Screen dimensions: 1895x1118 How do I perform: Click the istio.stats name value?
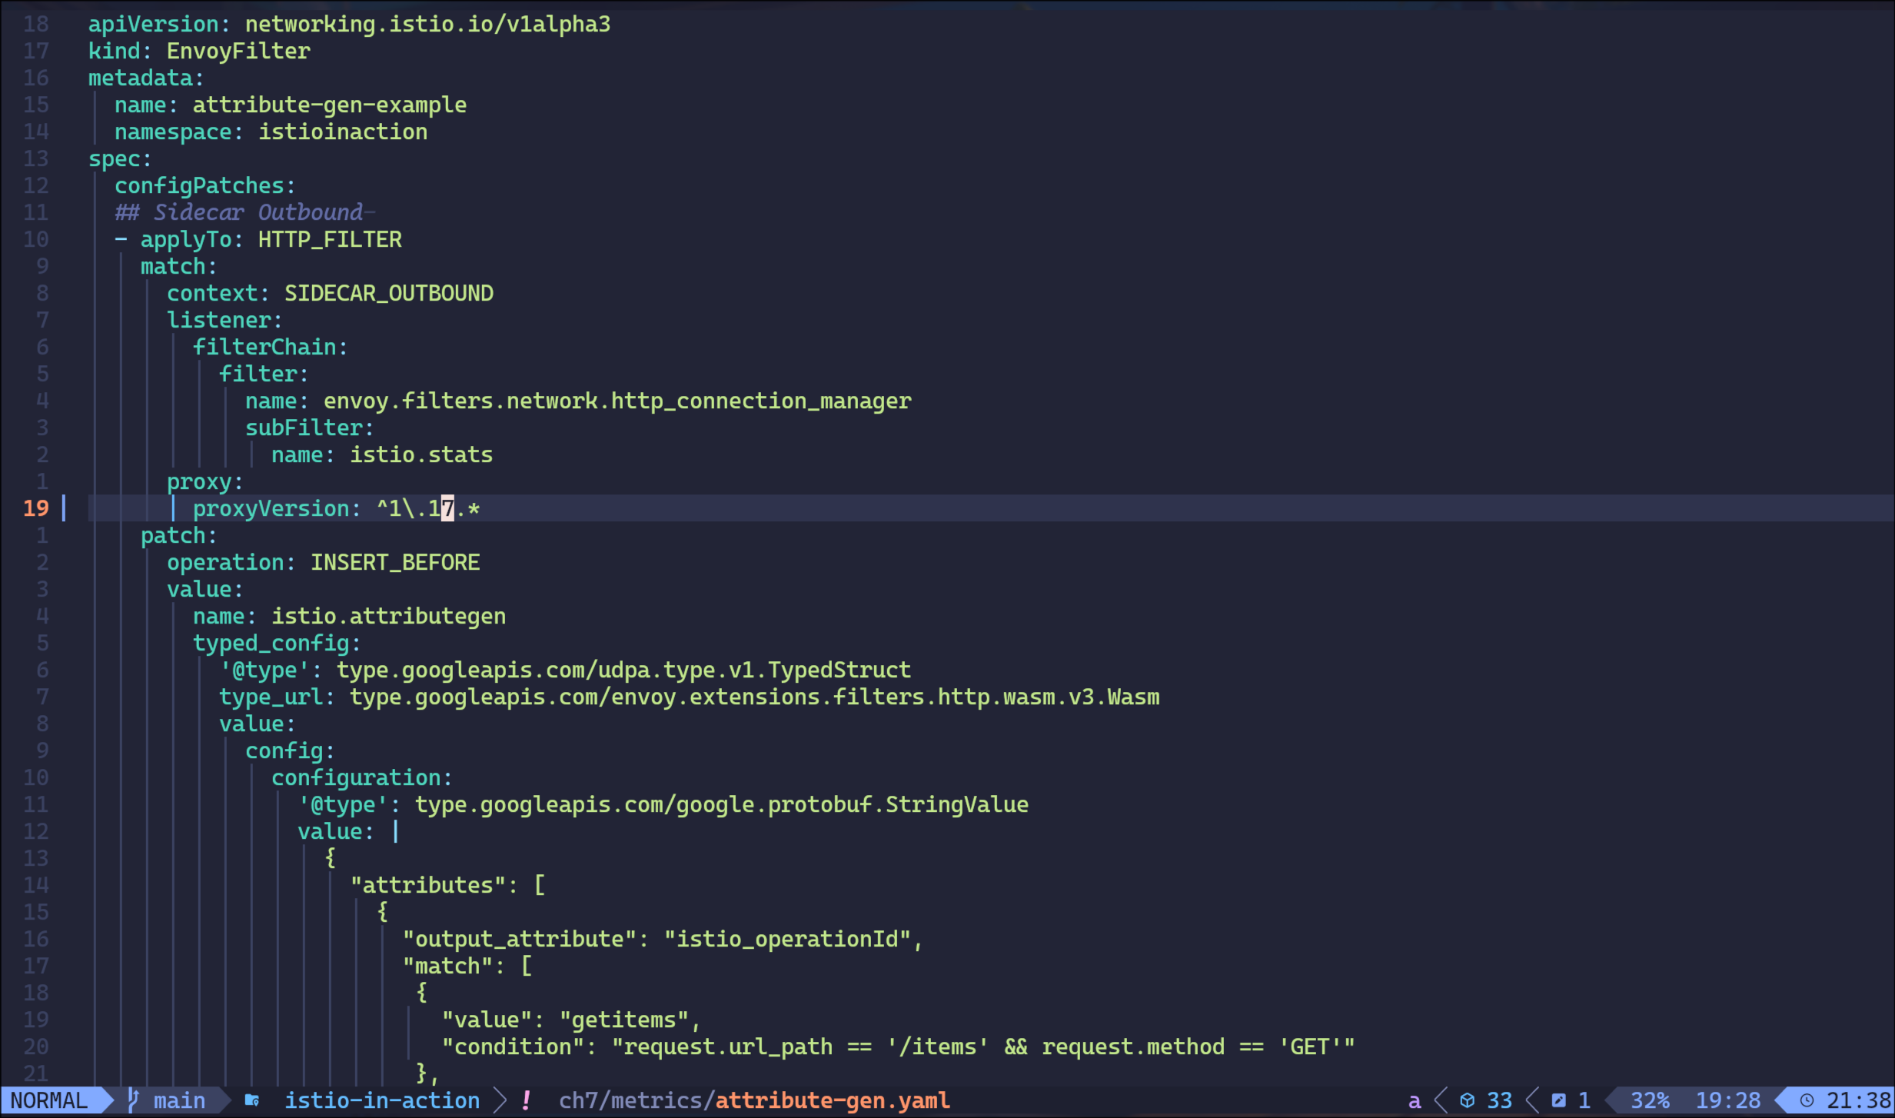(x=421, y=454)
